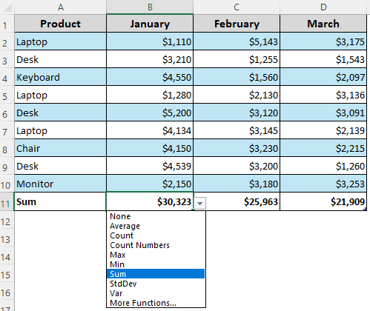Select row 1 header
The image size is (370, 311).
pyautogui.click(x=7, y=24)
